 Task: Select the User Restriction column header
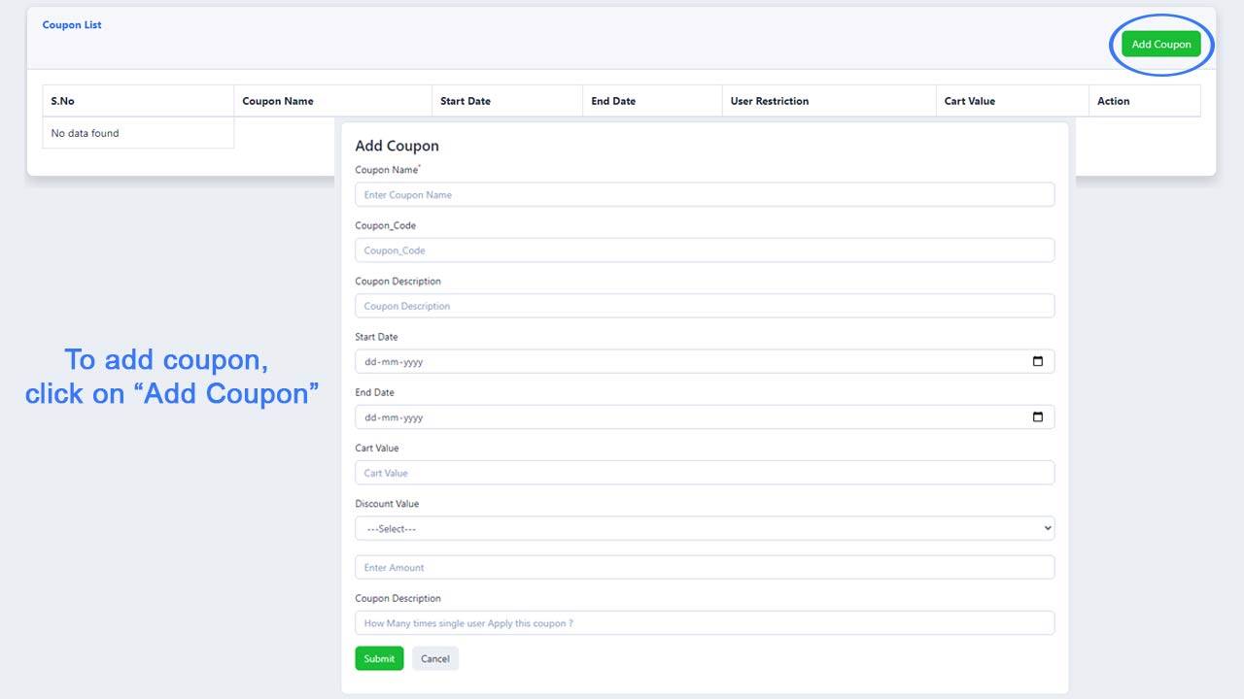point(769,101)
